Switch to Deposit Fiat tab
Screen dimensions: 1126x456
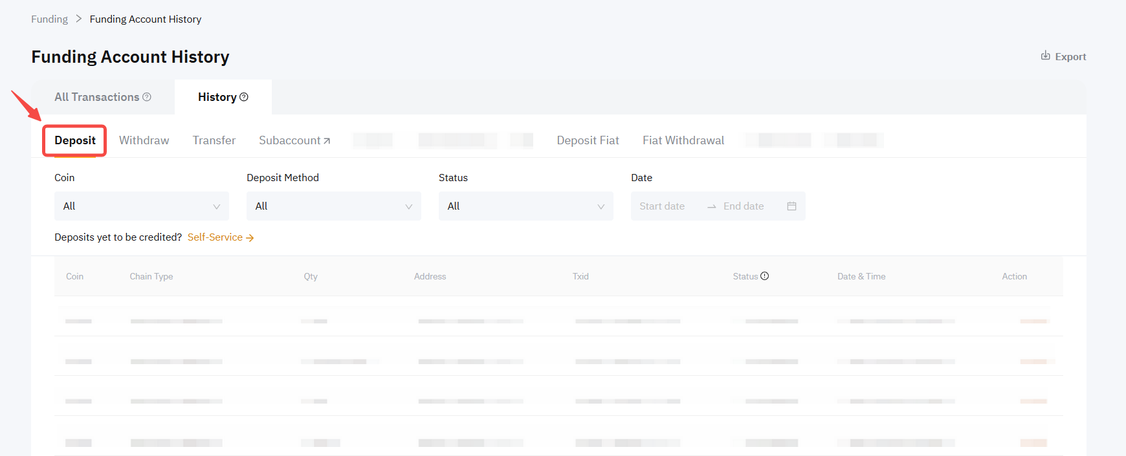(x=588, y=140)
